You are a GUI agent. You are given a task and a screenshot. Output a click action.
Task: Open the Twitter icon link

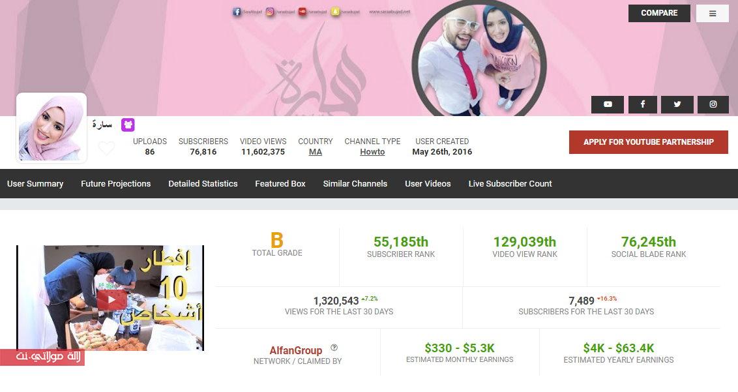[677, 104]
